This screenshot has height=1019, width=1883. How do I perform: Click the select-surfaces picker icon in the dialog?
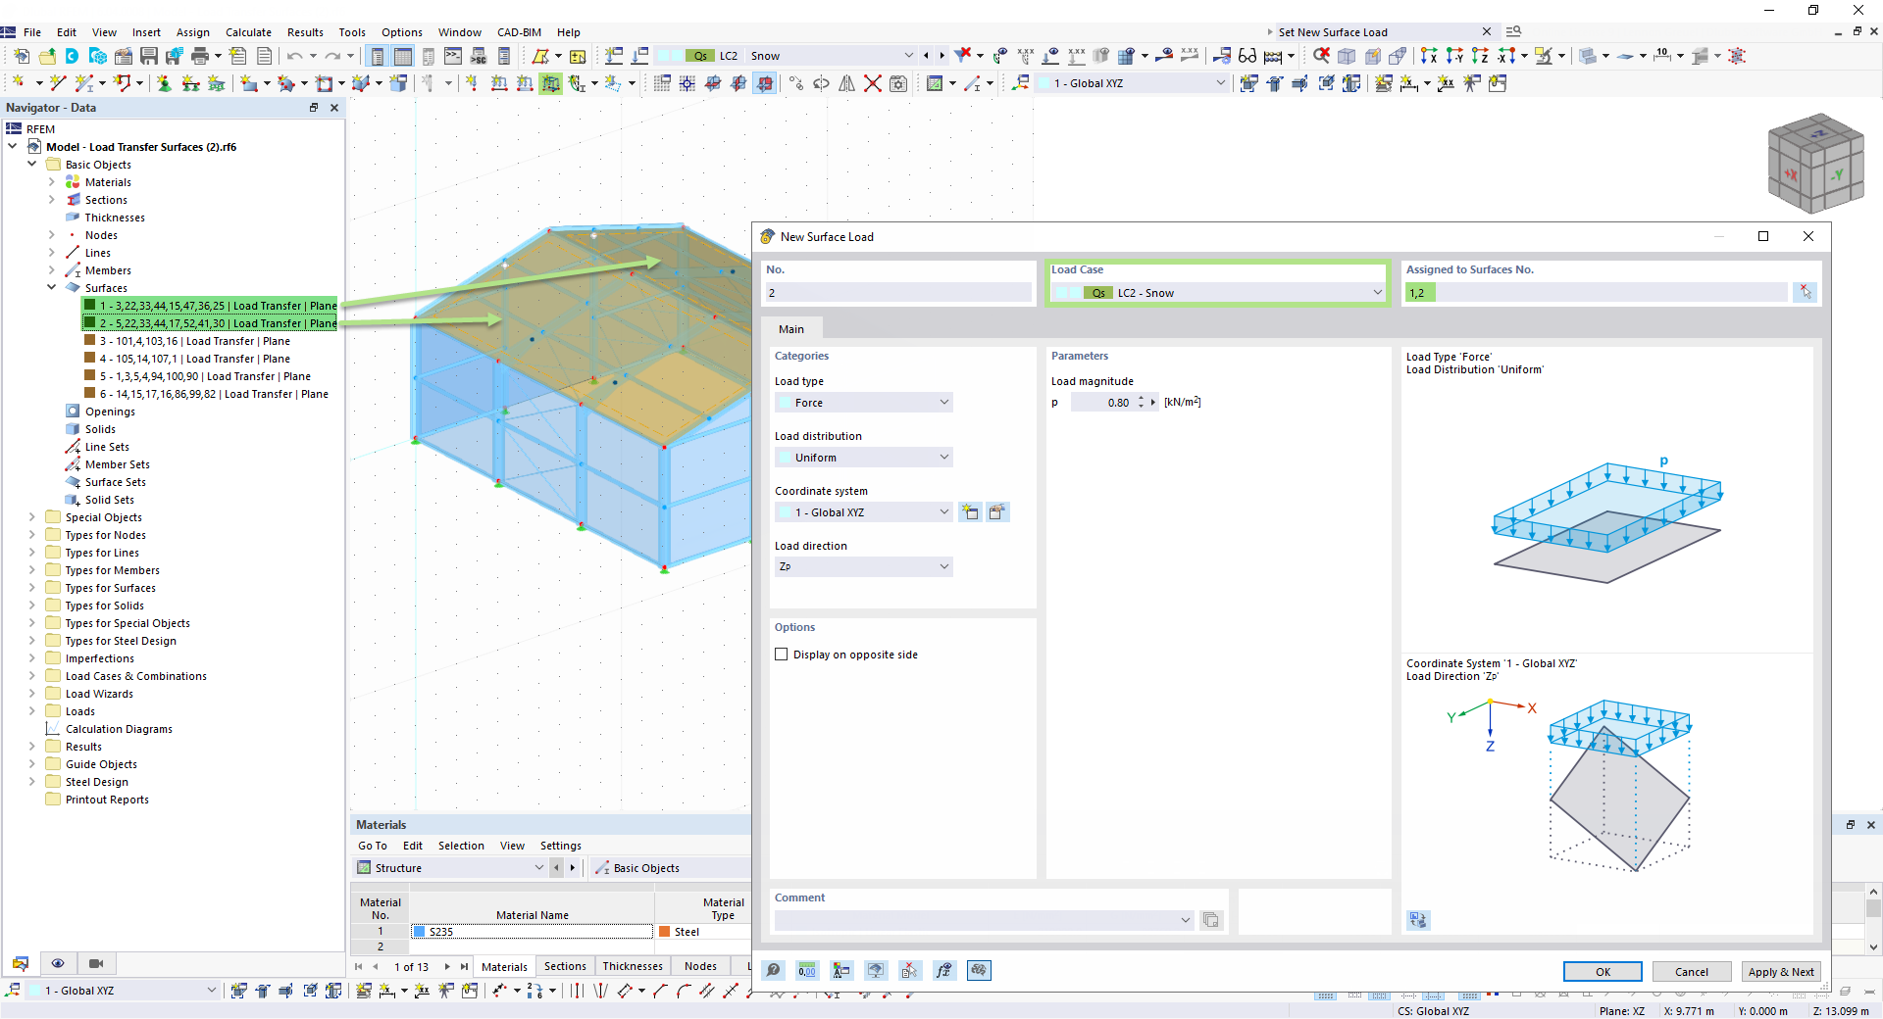[1805, 292]
